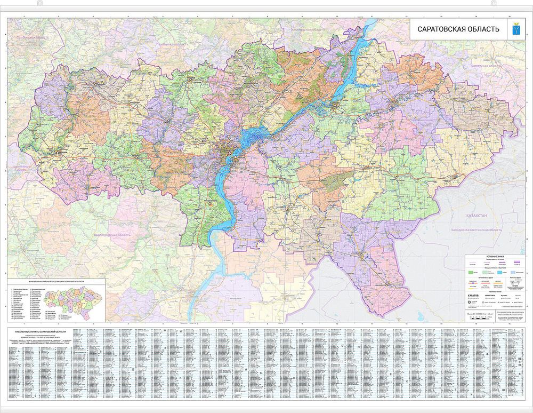Click the right hanging loop at top
The image size is (533, 413).
[x=494, y=3]
